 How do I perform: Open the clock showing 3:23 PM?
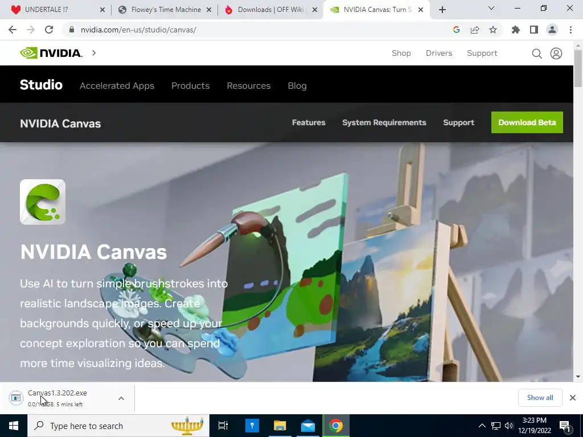pyautogui.click(x=534, y=426)
